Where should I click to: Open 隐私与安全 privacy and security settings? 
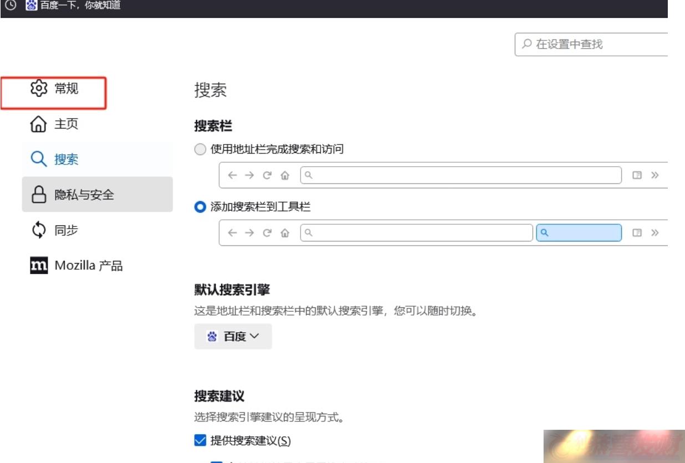[97, 194]
